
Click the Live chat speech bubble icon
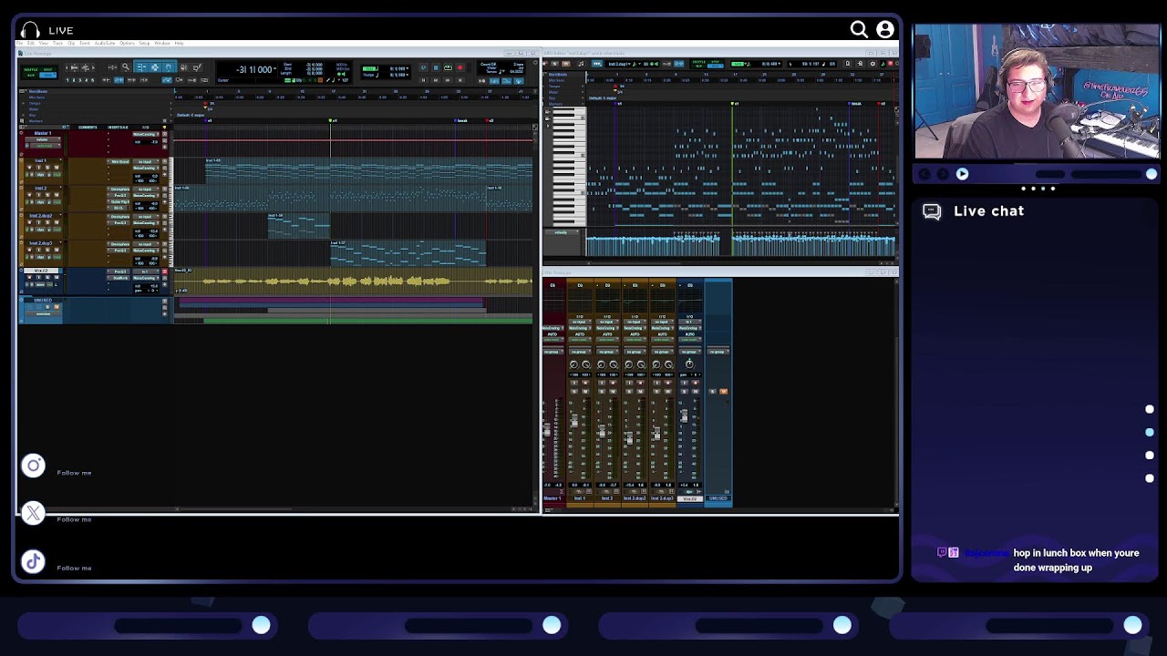(x=932, y=211)
